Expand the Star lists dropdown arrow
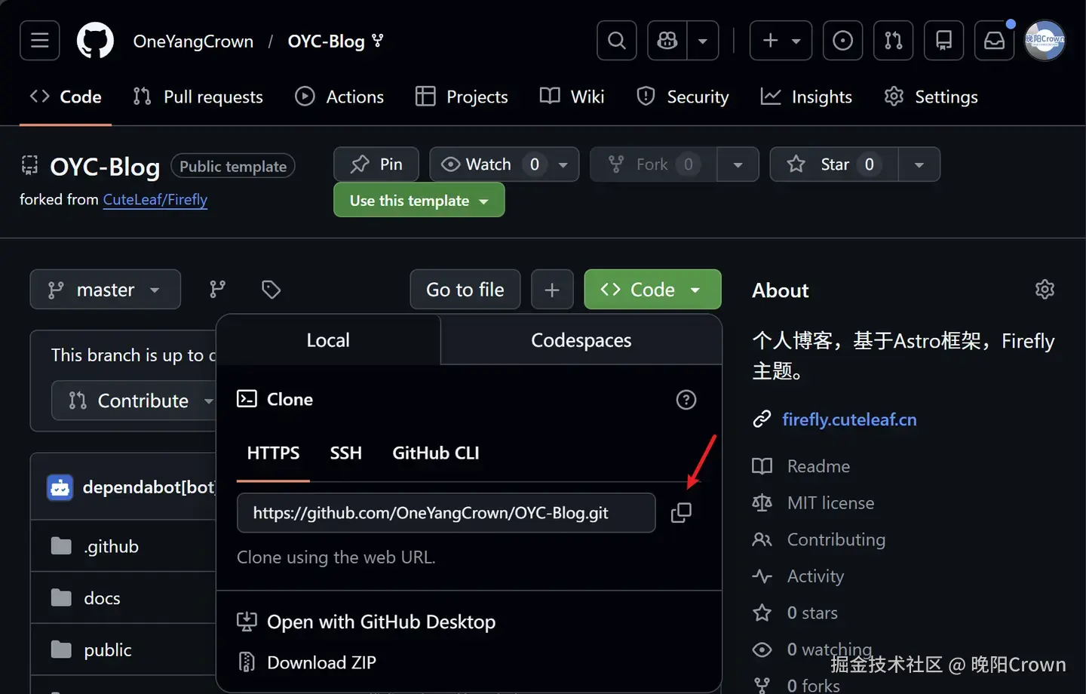Viewport: 1086px width, 694px height. pyautogui.click(x=919, y=164)
